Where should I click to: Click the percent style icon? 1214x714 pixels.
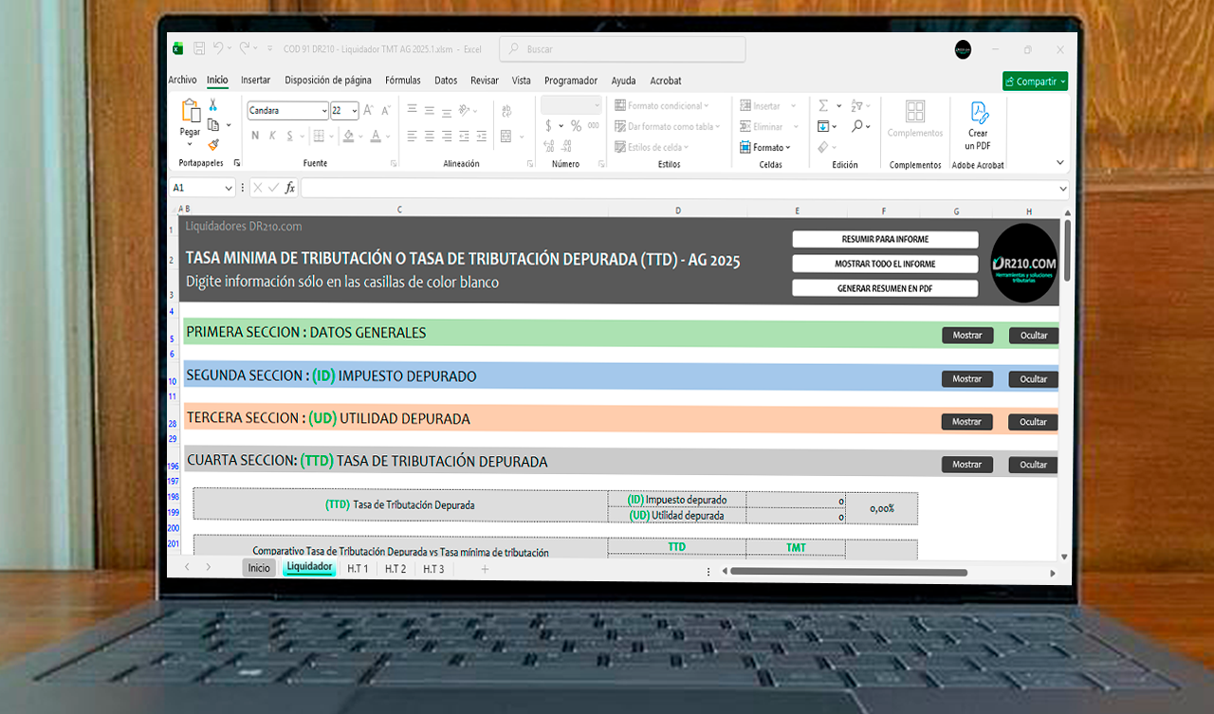[576, 126]
